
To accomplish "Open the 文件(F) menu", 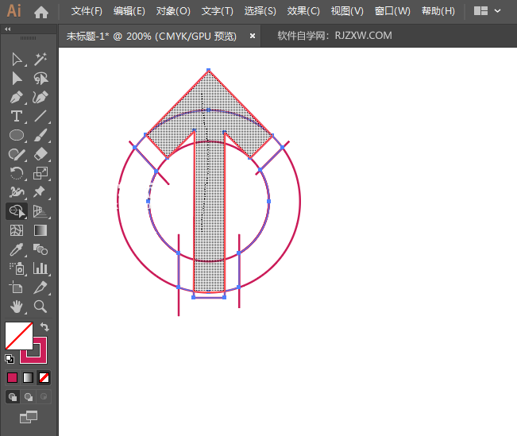I will click(x=87, y=11).
